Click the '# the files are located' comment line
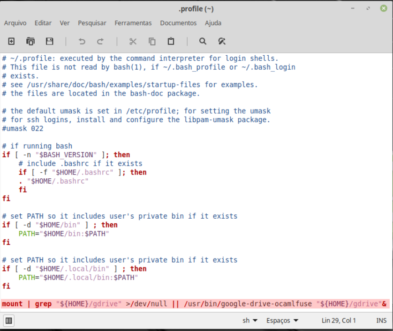Viewport: 393px width, 331px height. (x=101, y=94)
